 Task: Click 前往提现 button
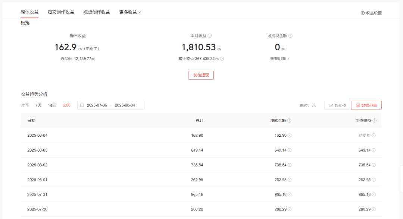(x=201, y=75)
